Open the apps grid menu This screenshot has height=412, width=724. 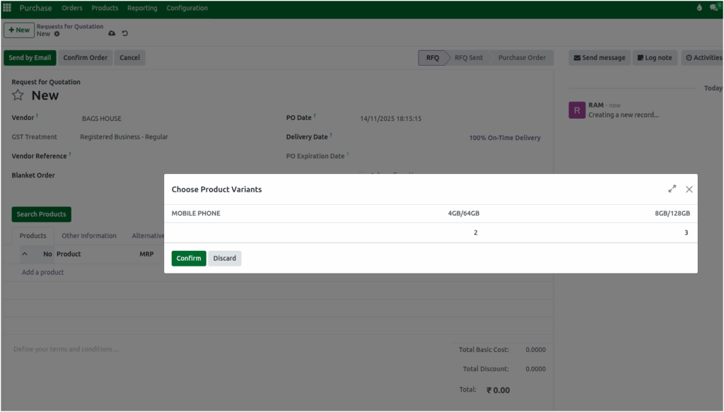(x=7, y=7)
